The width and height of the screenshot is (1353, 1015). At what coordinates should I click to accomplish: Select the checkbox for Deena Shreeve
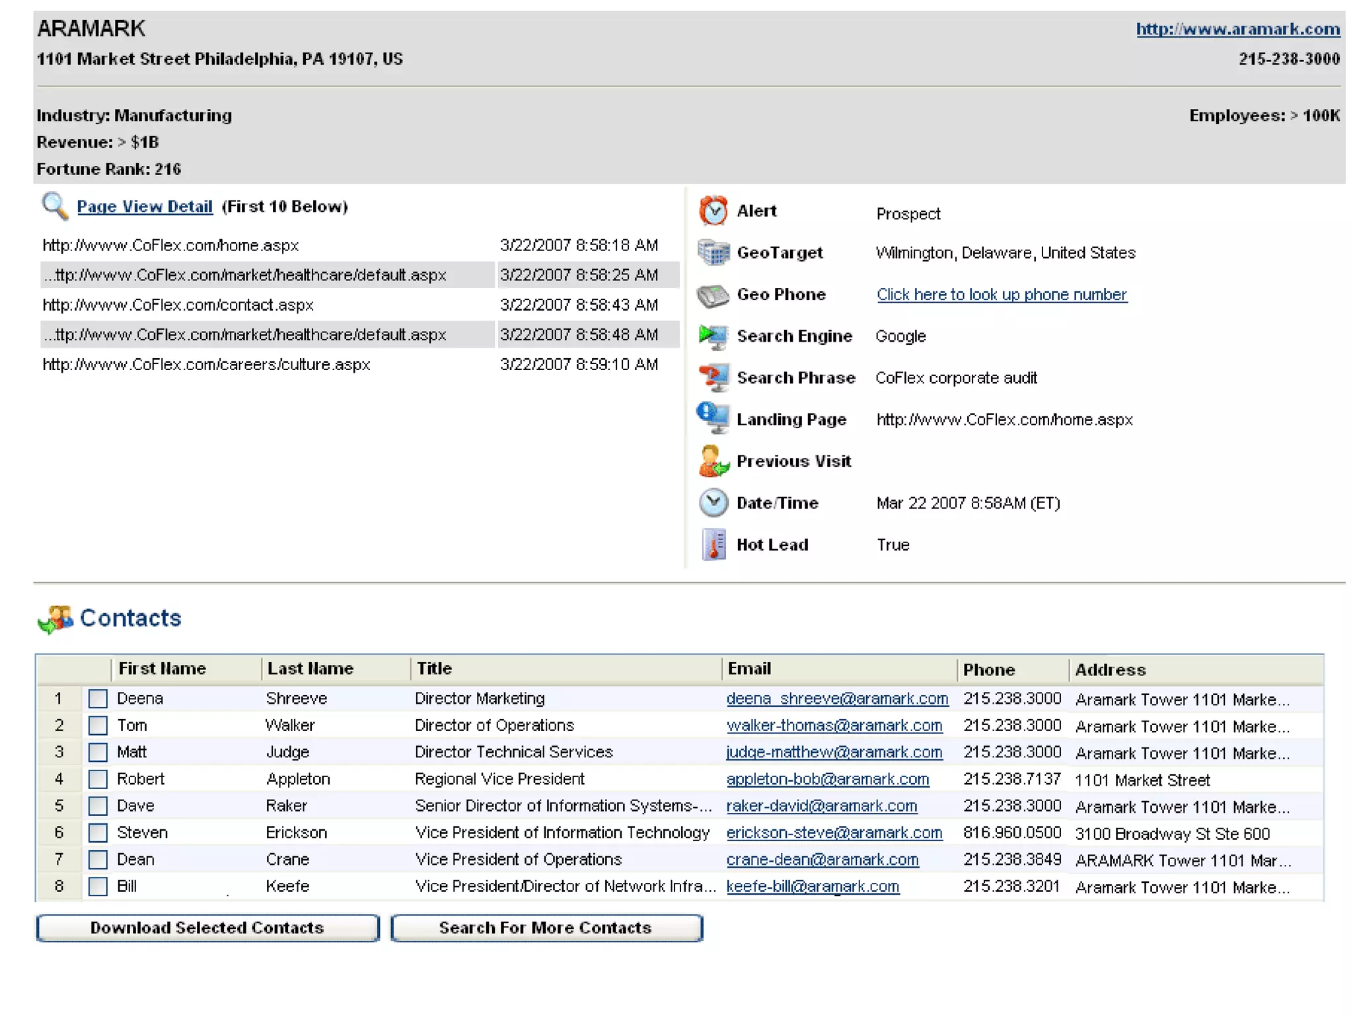98,698
